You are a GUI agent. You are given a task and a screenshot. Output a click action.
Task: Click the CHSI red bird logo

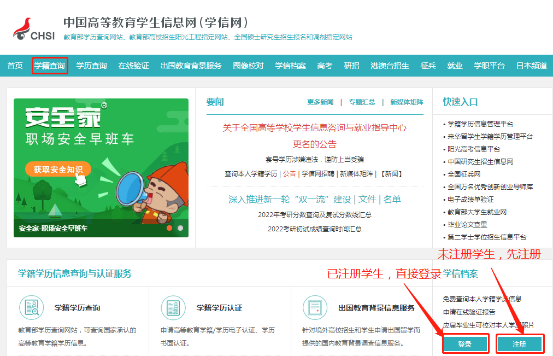tap(22, 28)
